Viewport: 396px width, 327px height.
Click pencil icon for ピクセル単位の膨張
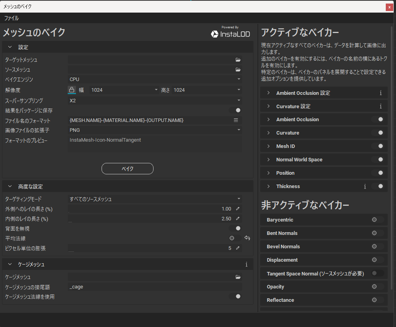238,248
